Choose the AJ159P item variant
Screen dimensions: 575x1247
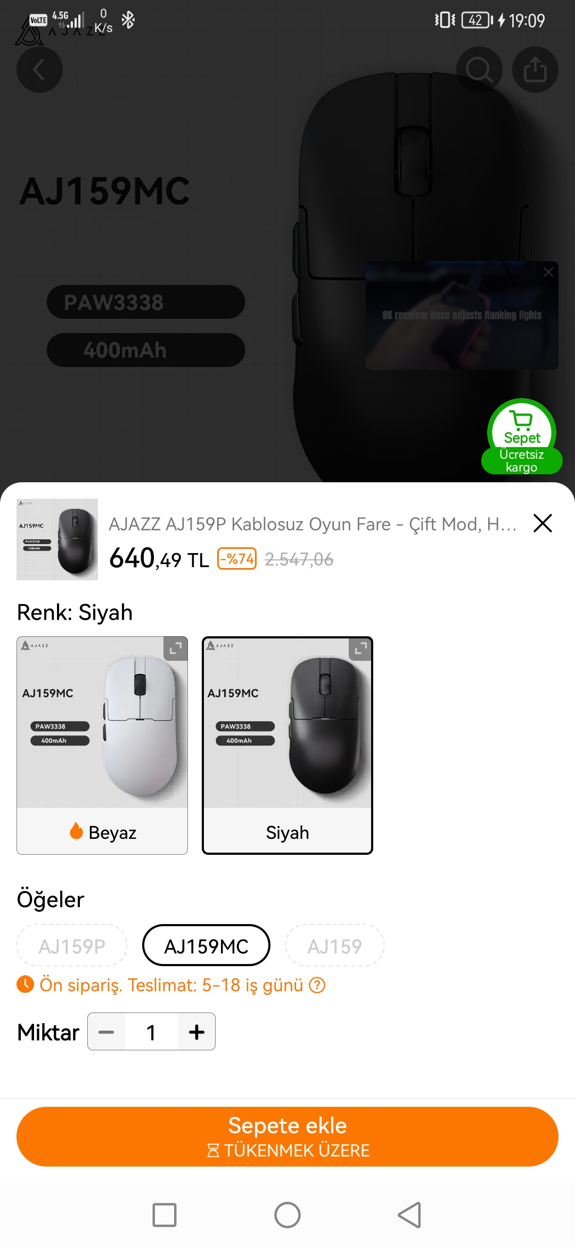[x=72, y=946]
